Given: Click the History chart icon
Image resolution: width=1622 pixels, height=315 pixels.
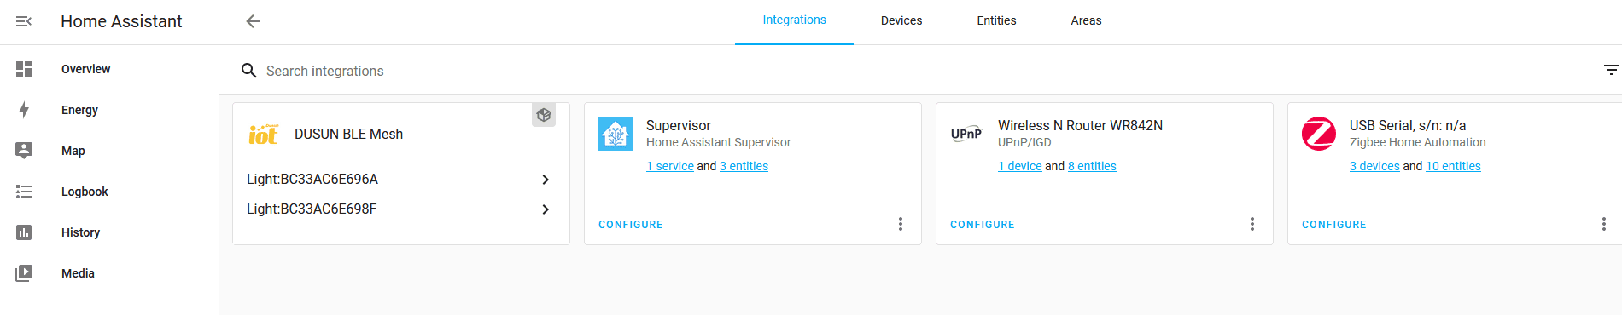Looking at the screenshot, I should coord(24,232).
